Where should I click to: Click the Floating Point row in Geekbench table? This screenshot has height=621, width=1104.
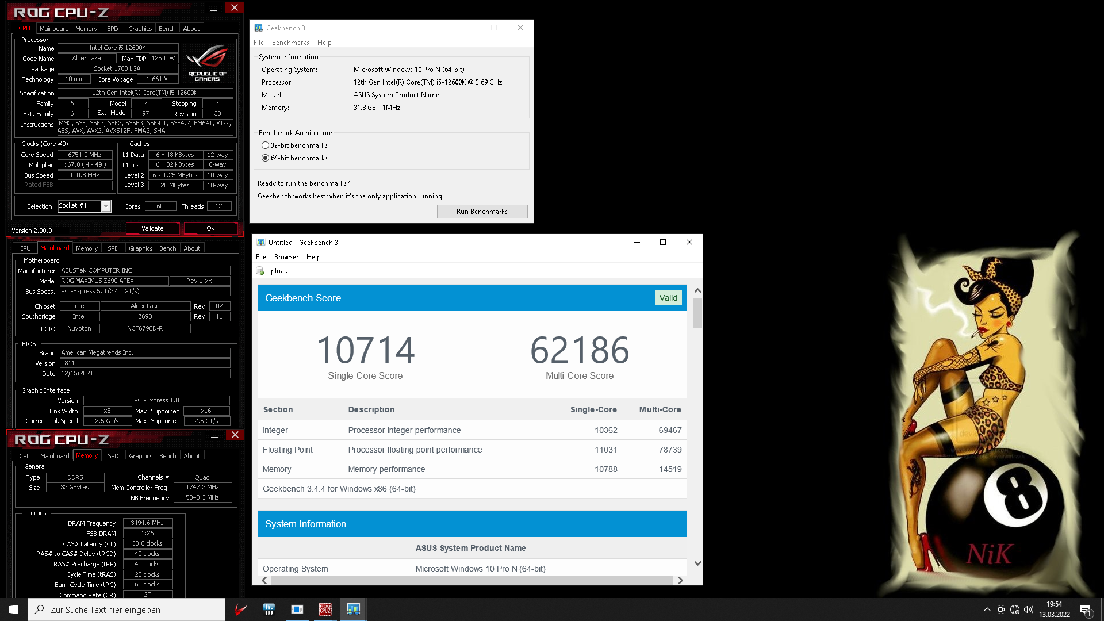[472, 450]
